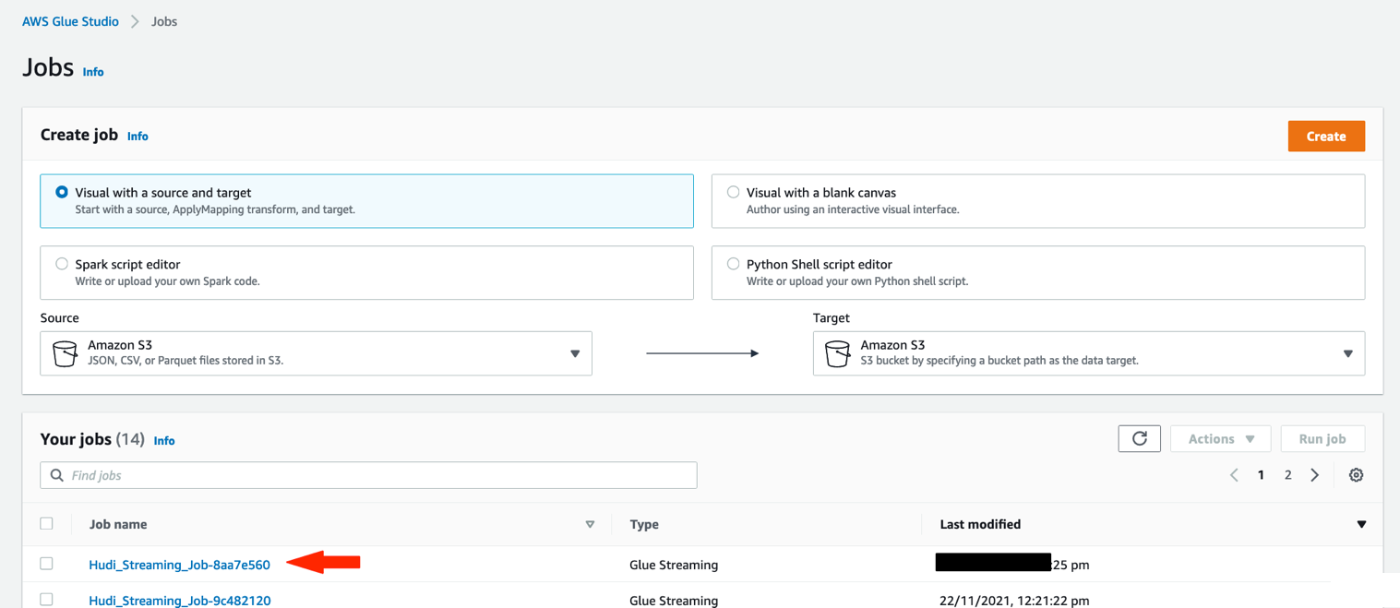Open AWS Glue Studio breadcrumb link
The height and width of the screenshot is (608, 1400).
(70, 21)
